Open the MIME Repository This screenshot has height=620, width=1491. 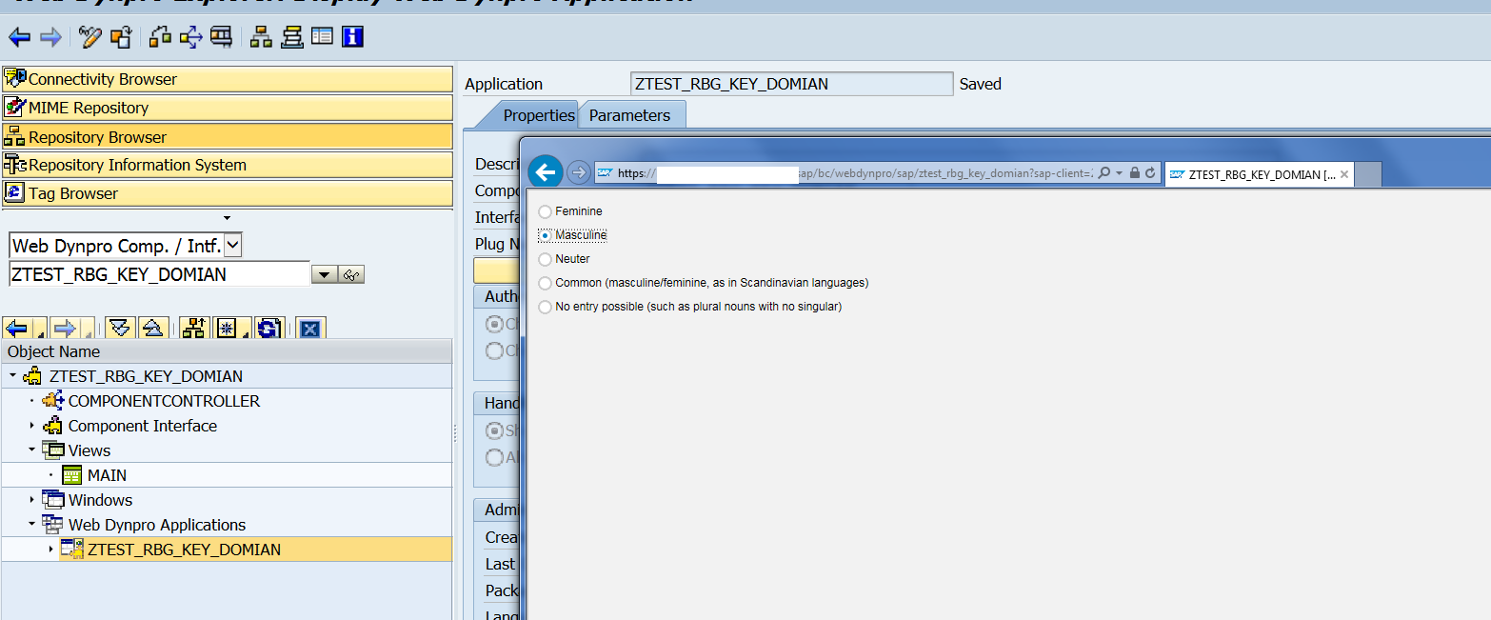228,108
